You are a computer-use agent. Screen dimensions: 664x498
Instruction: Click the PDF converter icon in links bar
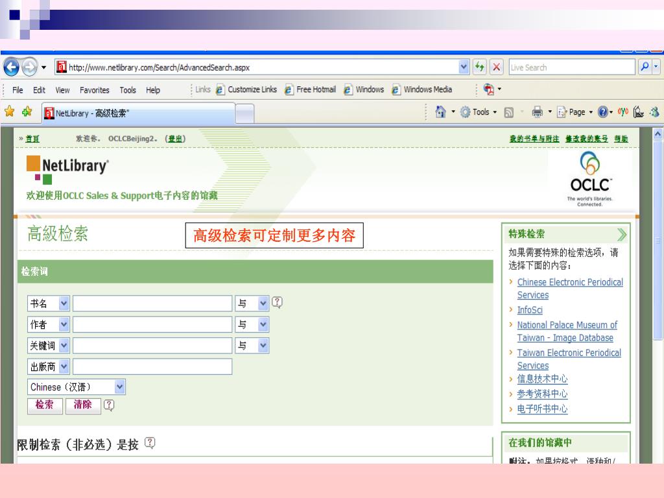[489, 89]
